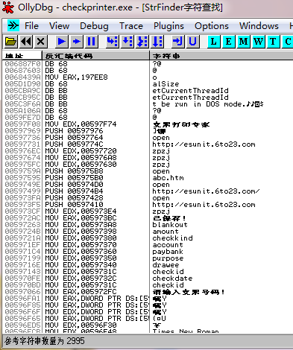Open the Debug menu
This screenshot has height=350, width=293.
point(94,26)
